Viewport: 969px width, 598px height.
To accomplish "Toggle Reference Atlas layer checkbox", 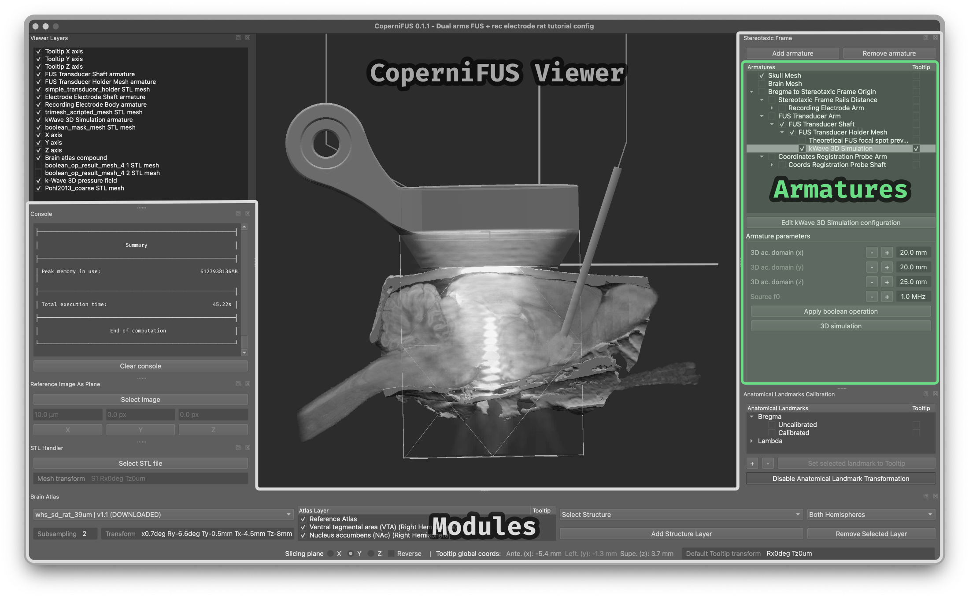I will pos(303,519).
